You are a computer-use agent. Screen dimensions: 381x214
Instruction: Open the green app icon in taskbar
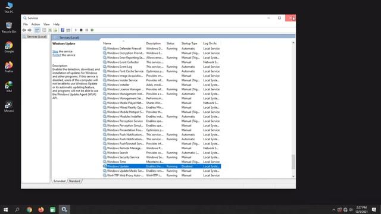53,209
